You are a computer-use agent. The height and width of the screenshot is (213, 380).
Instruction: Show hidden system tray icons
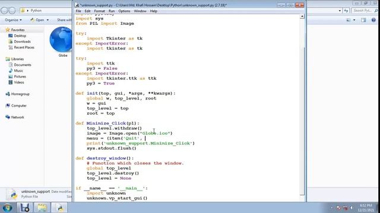(x=332, y=208)
